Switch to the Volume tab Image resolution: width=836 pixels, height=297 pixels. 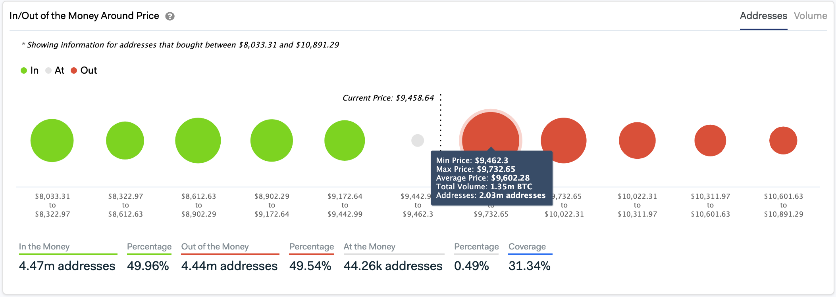click(x=810, y=16)
